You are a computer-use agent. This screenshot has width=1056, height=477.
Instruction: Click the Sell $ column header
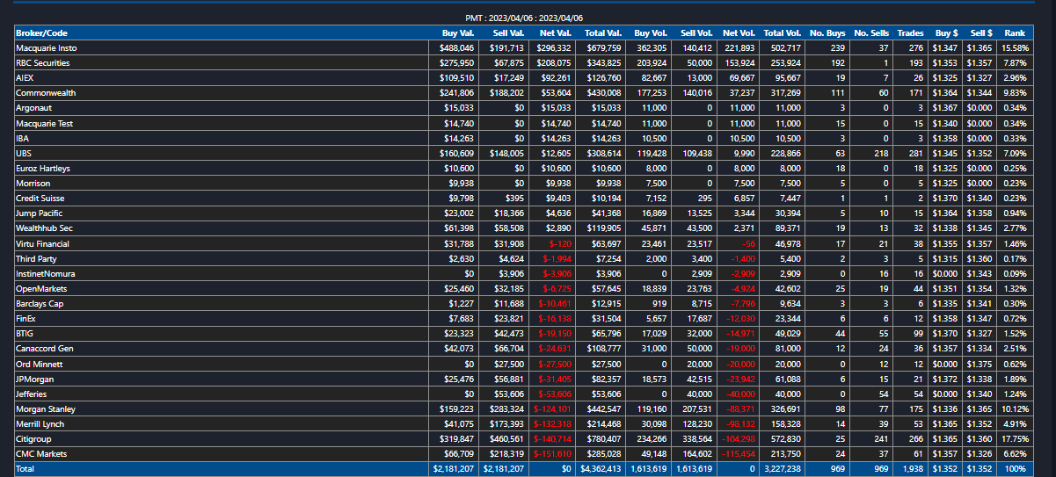click(980, 33)
